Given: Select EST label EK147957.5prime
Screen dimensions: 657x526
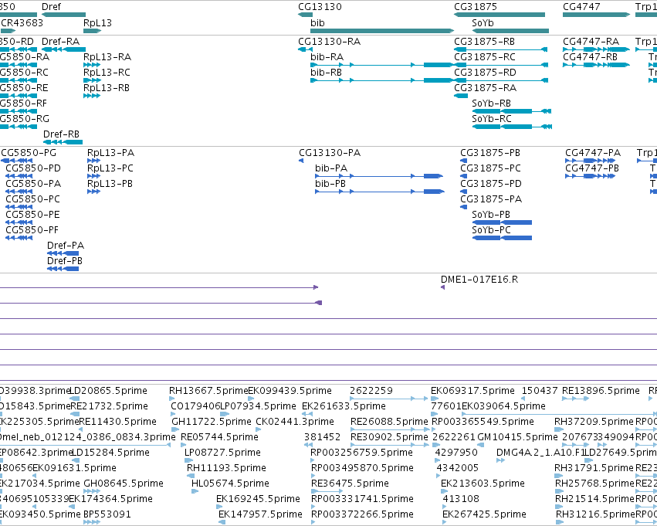Looking at the screenshot, I should point(260,514).
